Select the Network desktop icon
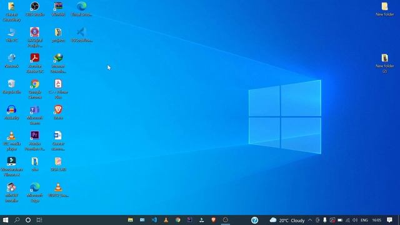The height and width of the screenshot is (225, 400). (x=11, y=61)
